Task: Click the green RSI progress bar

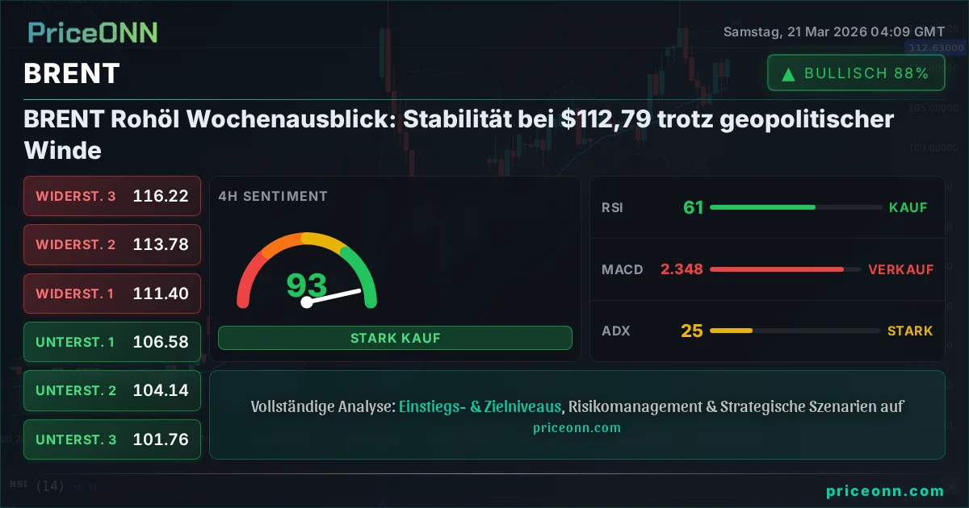Action: click(762, 207)
